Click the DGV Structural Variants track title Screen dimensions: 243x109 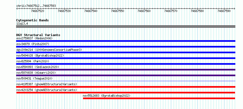tap(38, 35)
